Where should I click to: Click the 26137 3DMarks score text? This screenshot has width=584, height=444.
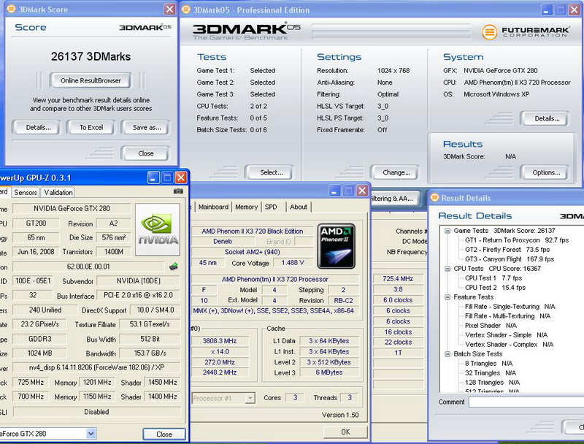click(91, 56)
